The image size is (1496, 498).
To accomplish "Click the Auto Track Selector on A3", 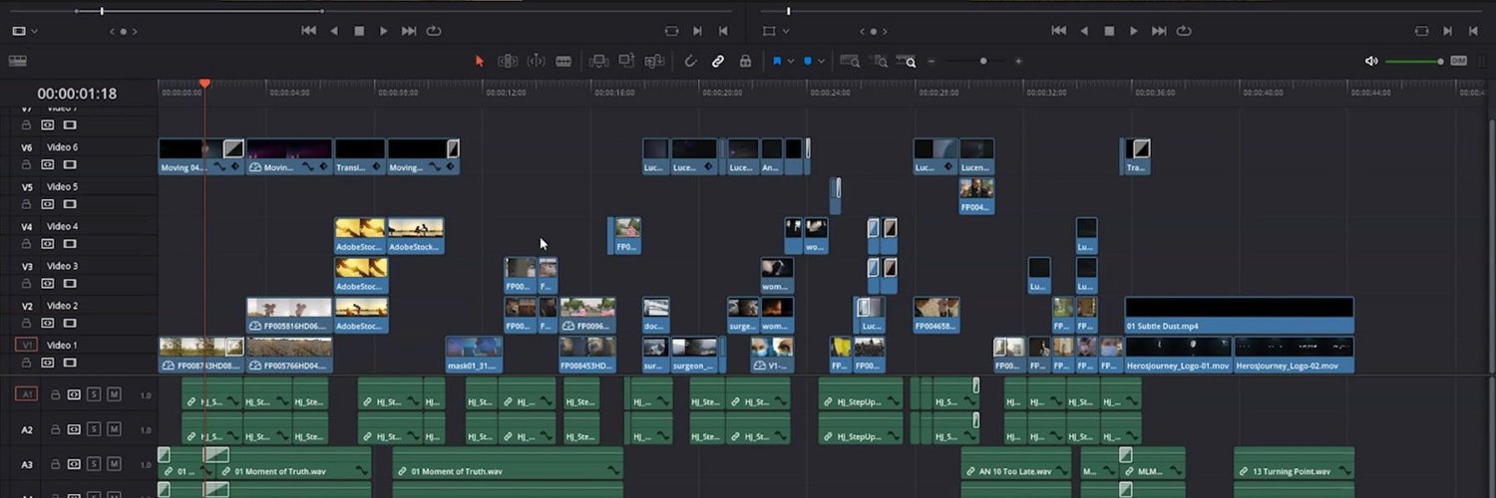I will click(73, 464).
